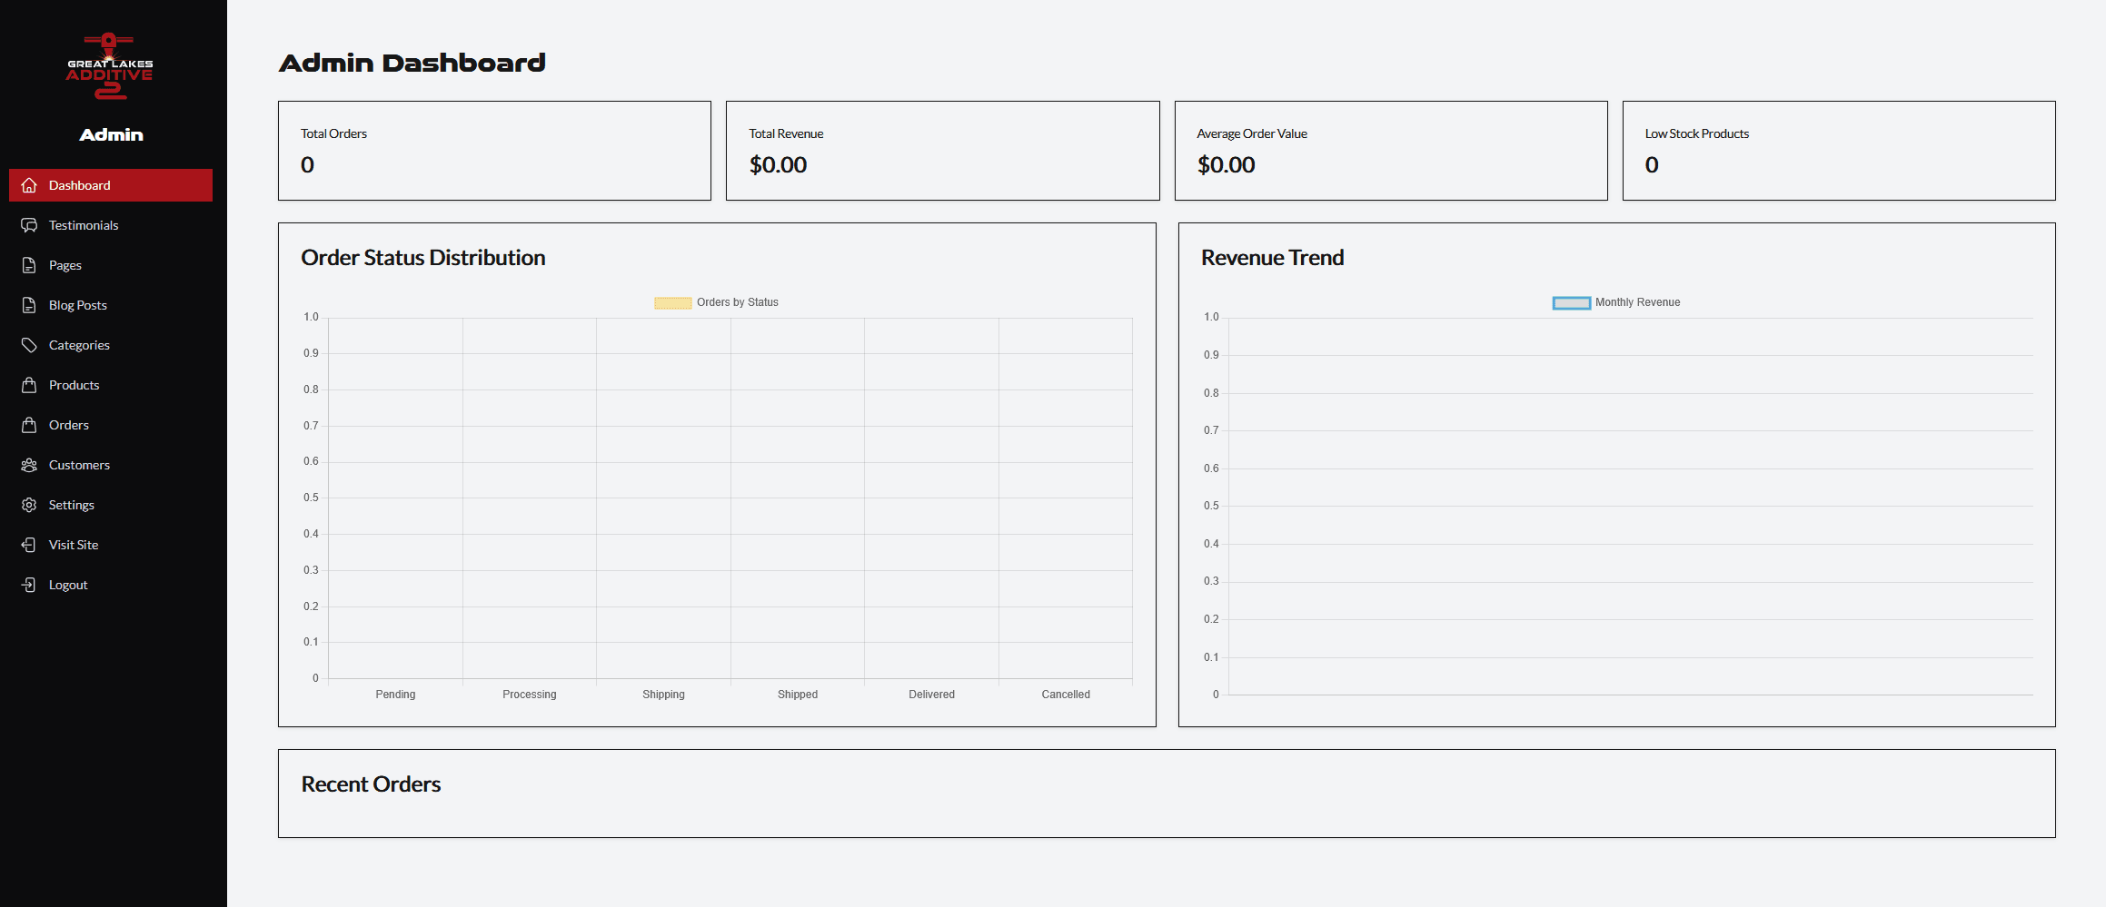Click the Admin label under the logo
Viewport: 2106px width, 907px height.
tap(111, 134)
